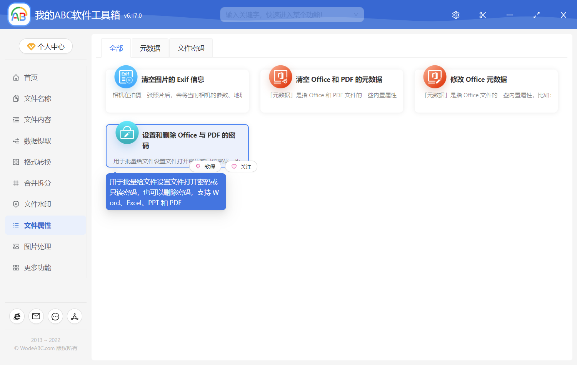
Task: Click the share network icon
Action: point(75,316)
